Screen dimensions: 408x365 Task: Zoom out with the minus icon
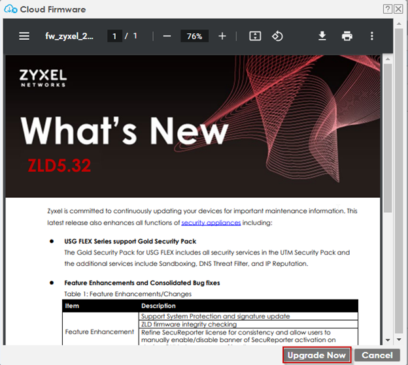(167, 36)
